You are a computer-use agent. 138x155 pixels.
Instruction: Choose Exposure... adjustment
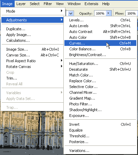(100, 116)
